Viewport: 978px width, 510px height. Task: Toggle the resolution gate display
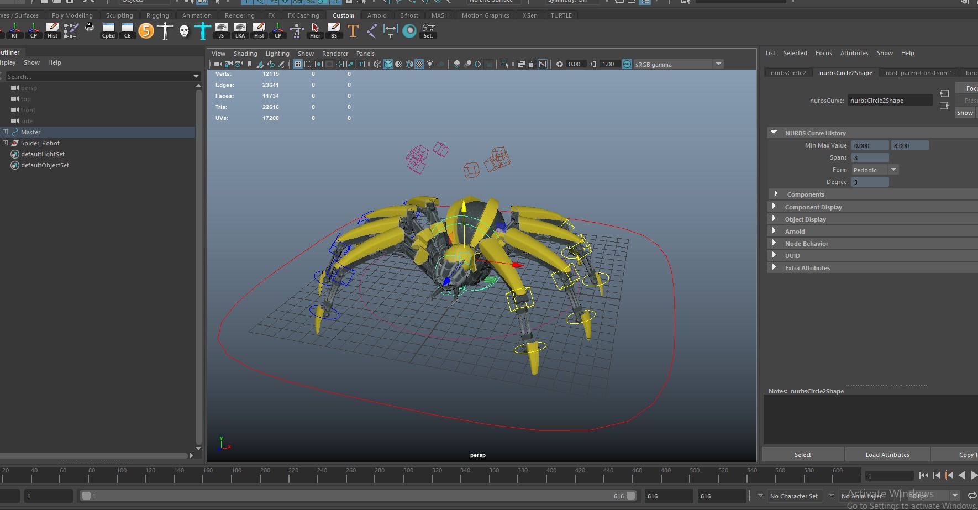pos(319,64)
